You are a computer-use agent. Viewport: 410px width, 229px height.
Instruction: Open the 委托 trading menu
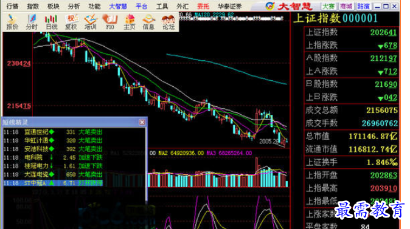tap(203, 6)
